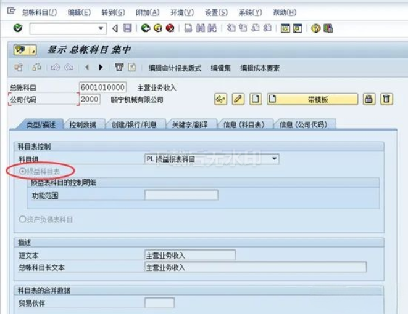Click the 总帐科目长文本 field
408x314 pixels.
(x=256, y=267)
